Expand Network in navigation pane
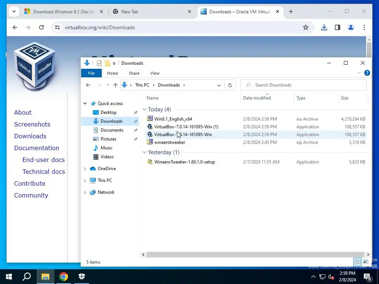 click(85, 192)
